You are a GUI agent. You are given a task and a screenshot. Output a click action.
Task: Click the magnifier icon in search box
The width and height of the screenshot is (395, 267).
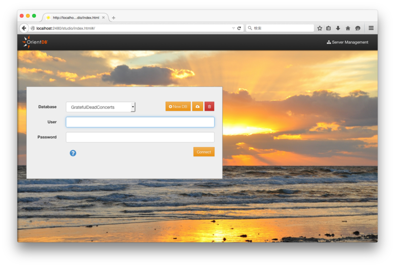(250, 28)
